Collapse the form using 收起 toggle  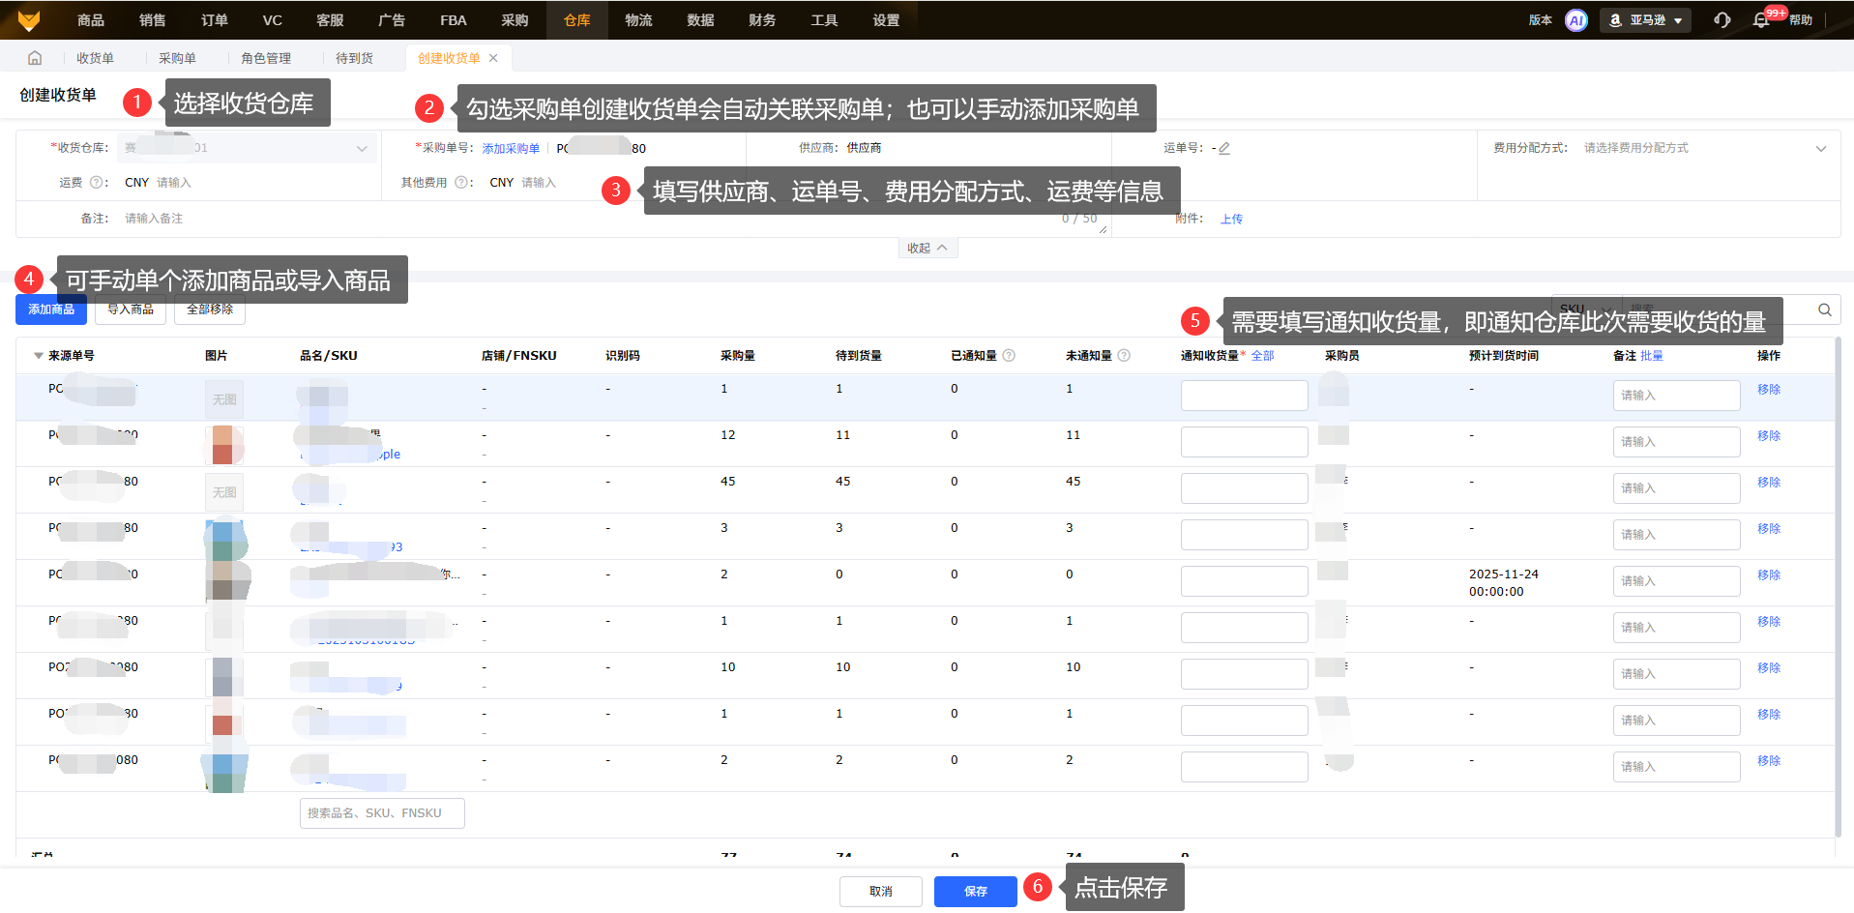point(927,249)
